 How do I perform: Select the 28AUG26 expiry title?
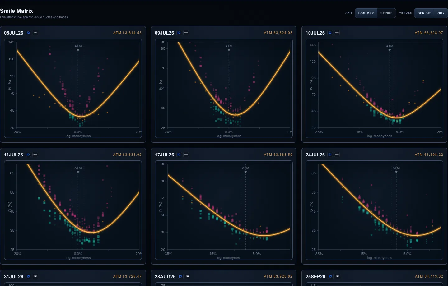(165, 276)
